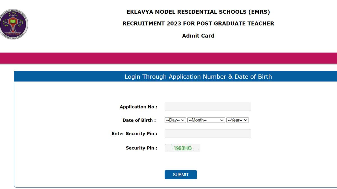Viewport: 337px width, 189px height.
Task: Click the Recruitment 2023 Post Graduate Teacher heading
Action: click(x=198, y=24)
